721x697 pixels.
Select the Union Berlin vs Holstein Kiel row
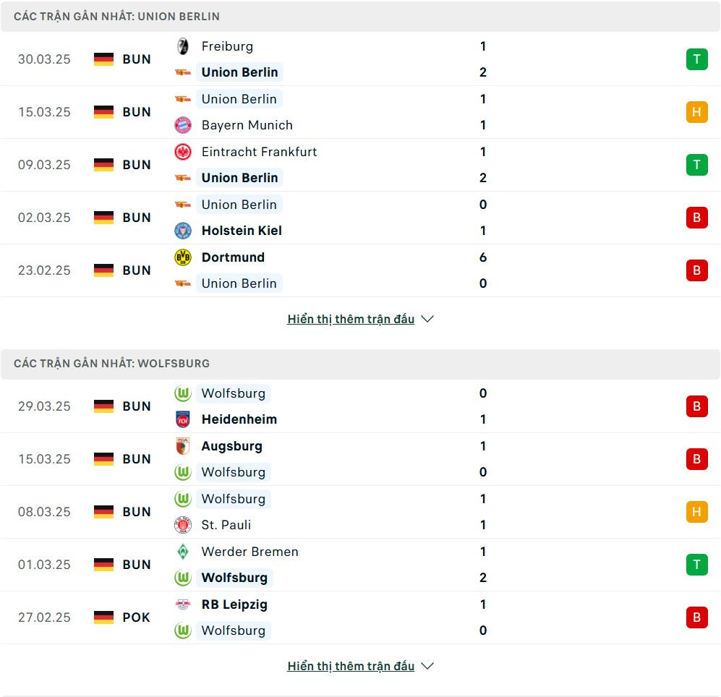pyautogui.click(x=360, y=218)
